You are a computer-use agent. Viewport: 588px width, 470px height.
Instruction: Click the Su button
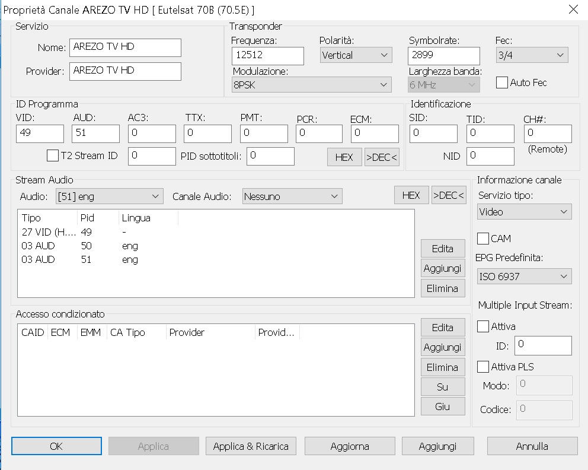tap(443, 387)
